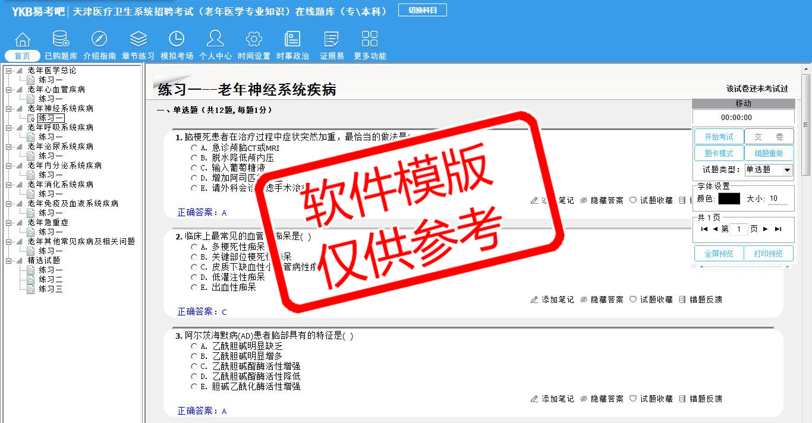Open 更多功能 grid icon
Screen dimensions: 812x423
point(370,39)
